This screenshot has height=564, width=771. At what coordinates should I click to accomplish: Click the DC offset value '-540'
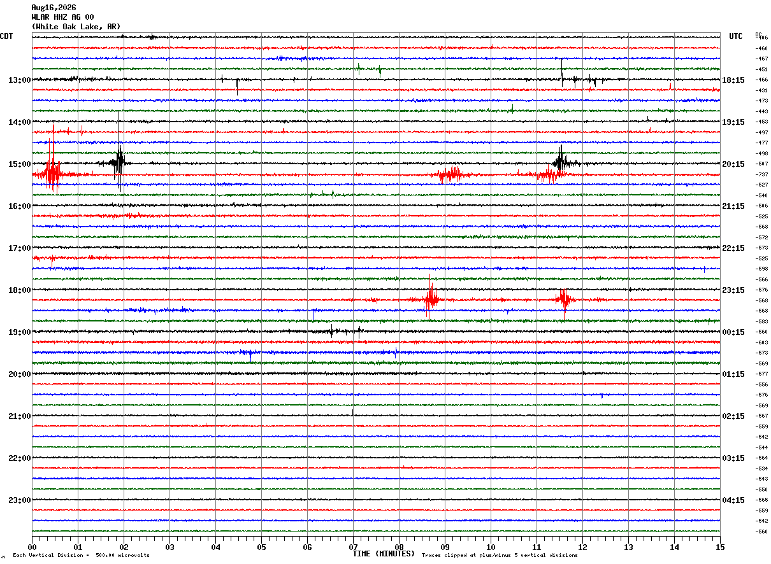[761, 195]
